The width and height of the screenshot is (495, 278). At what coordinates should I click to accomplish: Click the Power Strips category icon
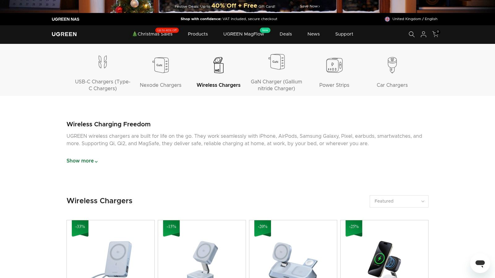pyautogui.click(x=334, y=65)
